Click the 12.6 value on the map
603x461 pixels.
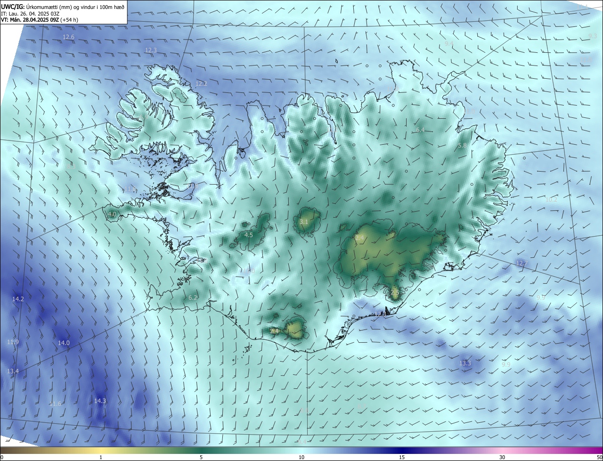(69, 37)
